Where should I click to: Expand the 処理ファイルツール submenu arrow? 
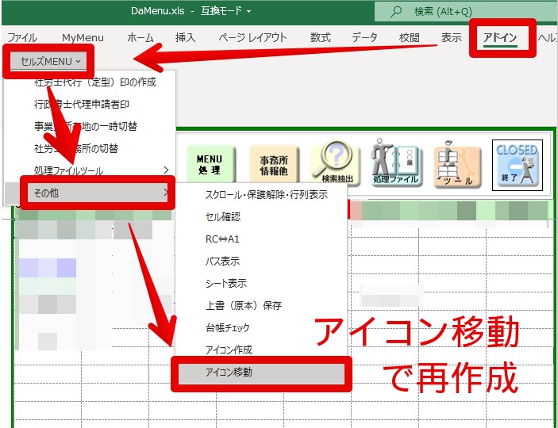166,170
